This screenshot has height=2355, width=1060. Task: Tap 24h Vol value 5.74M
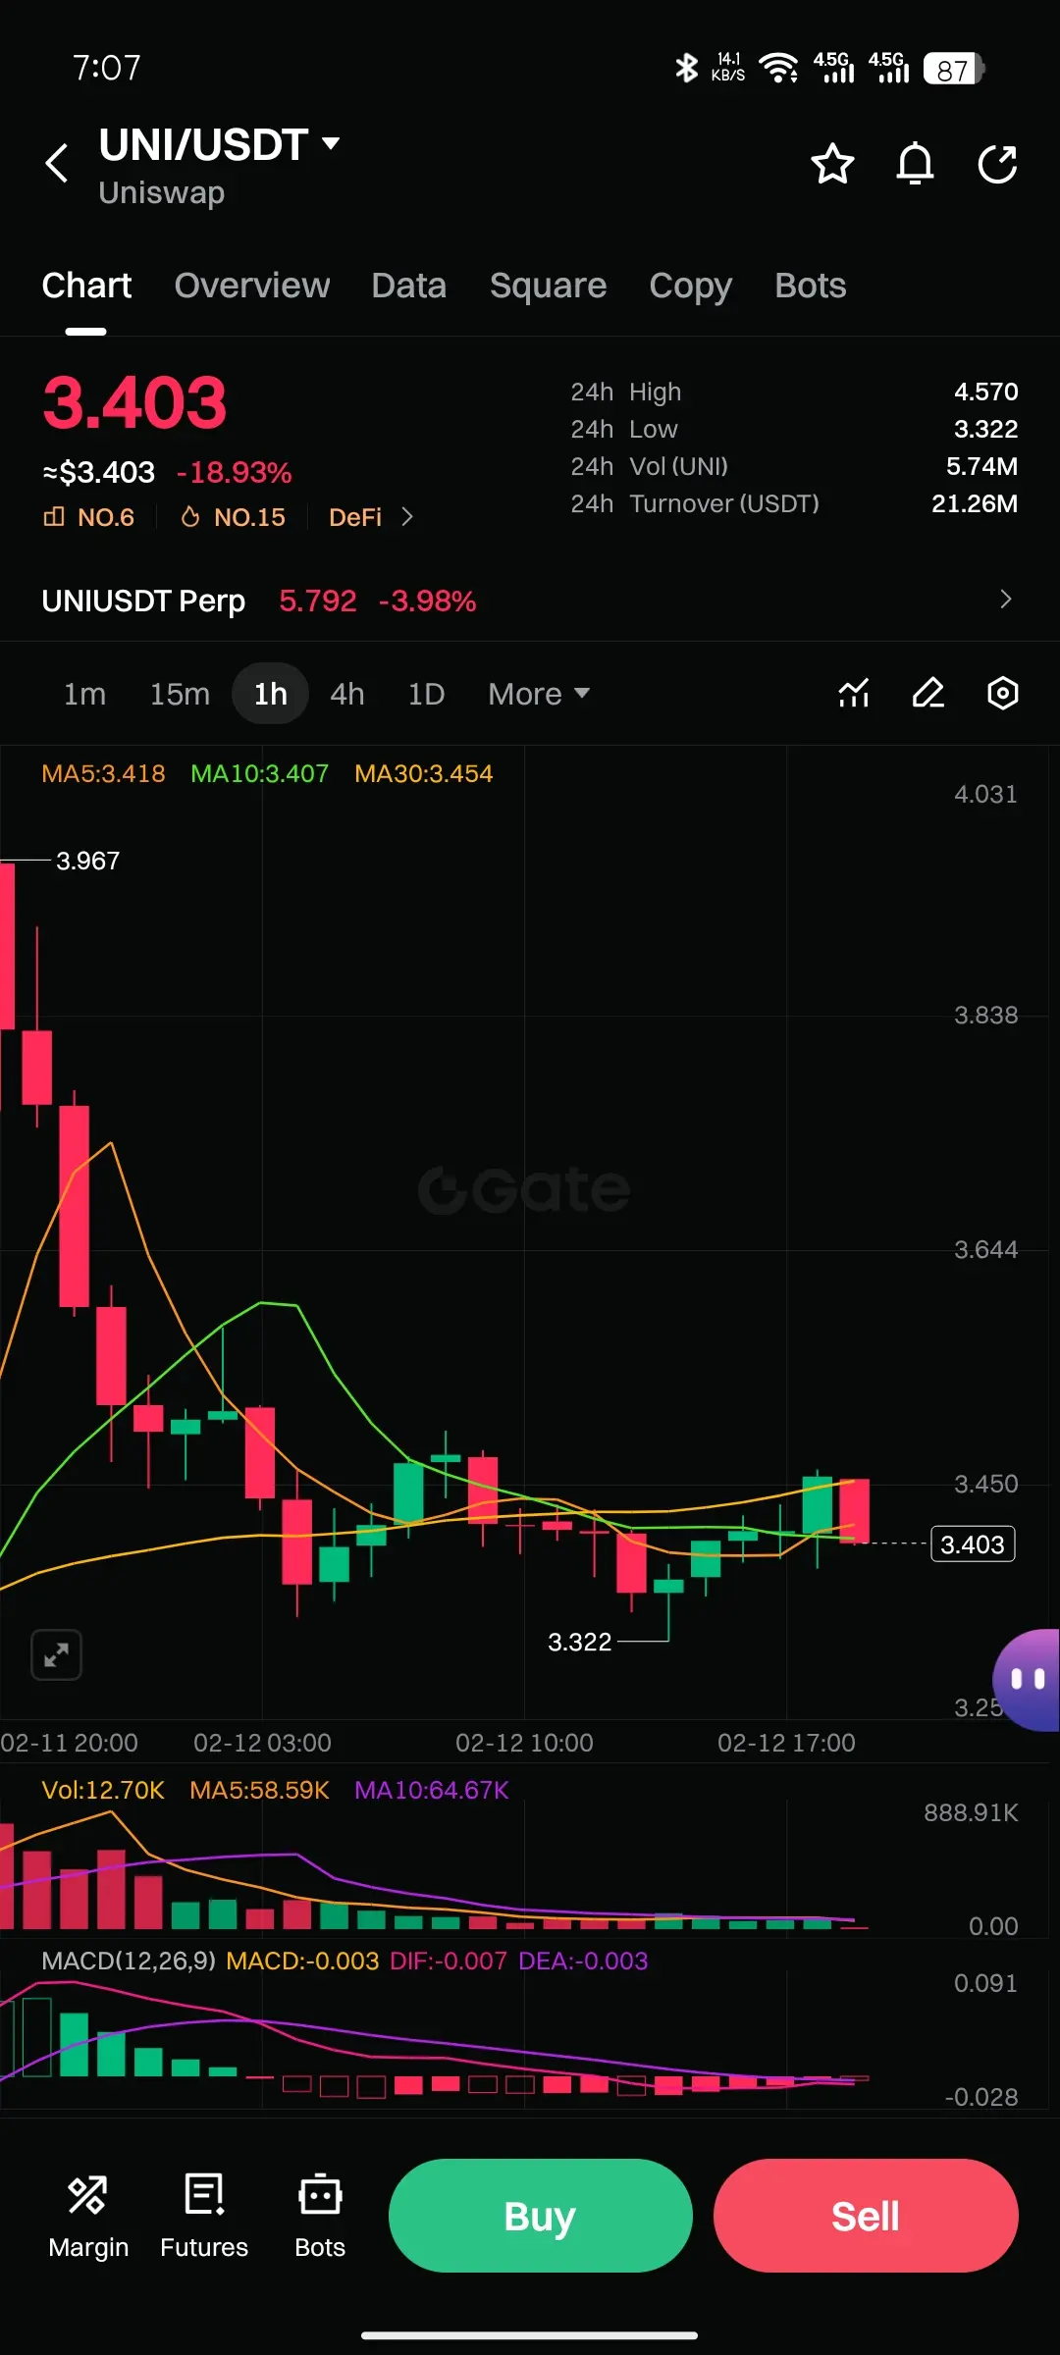(981, 466)
